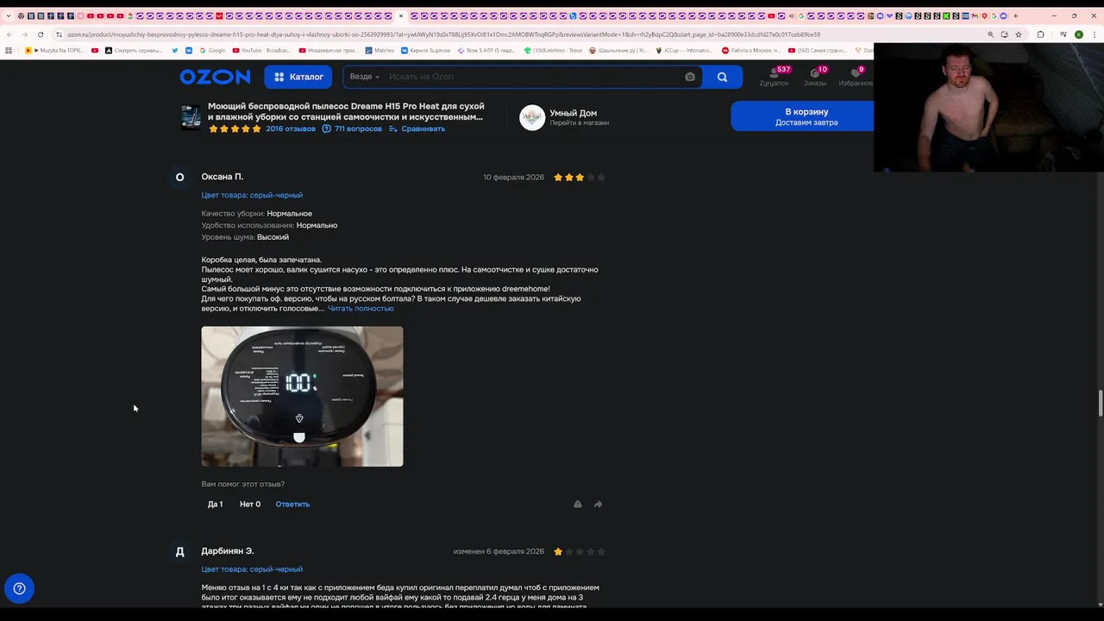Open the Dreame H15 Pro Heat product title

pyautogui.click(x=346, y=111)
